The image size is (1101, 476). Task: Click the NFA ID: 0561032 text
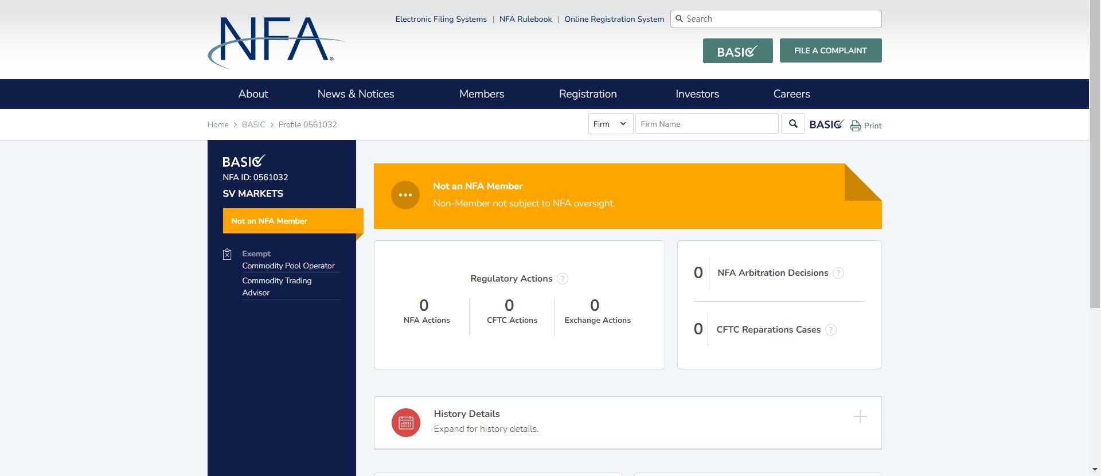(255, 178)
